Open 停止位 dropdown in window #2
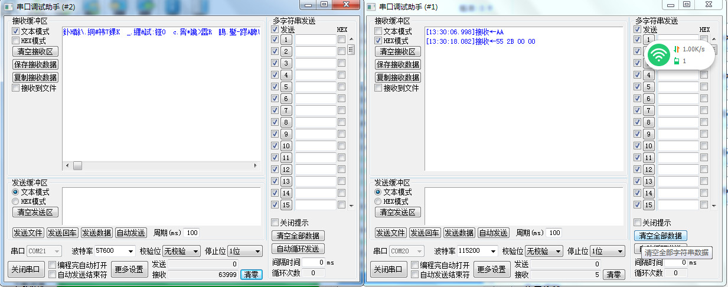Viewport: 728px width, 287px height. coord(244,251)
